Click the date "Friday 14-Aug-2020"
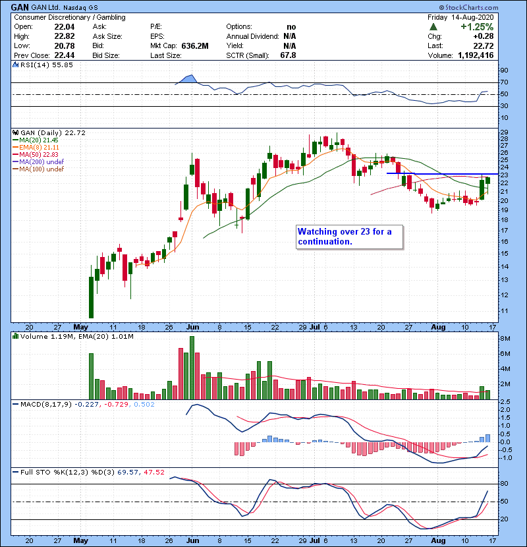This screenshot has height=547, width=527. click(x=460, y=17)
